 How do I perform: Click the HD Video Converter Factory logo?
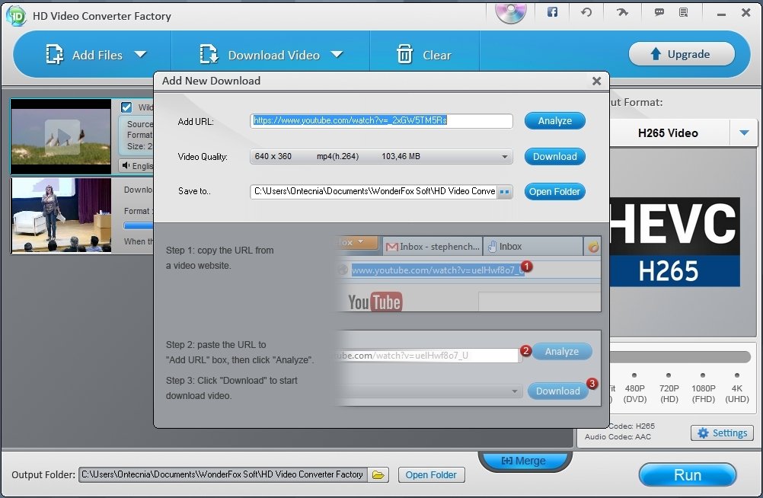[16, 16]
